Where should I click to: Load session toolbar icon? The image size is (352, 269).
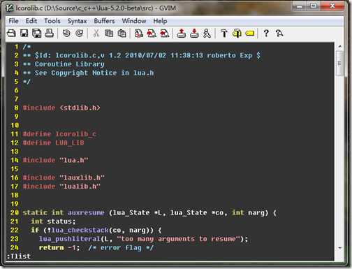(182, 34)
